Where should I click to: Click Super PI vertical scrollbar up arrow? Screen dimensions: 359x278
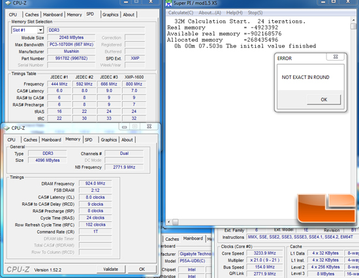click(353, 20)
